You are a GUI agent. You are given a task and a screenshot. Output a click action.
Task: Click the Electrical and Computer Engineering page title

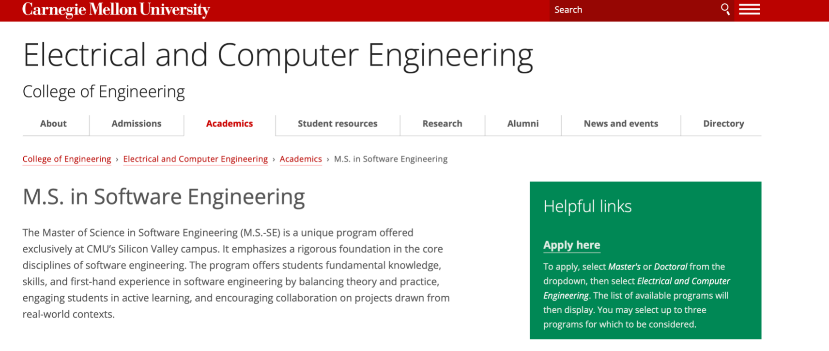click(278, 55)
